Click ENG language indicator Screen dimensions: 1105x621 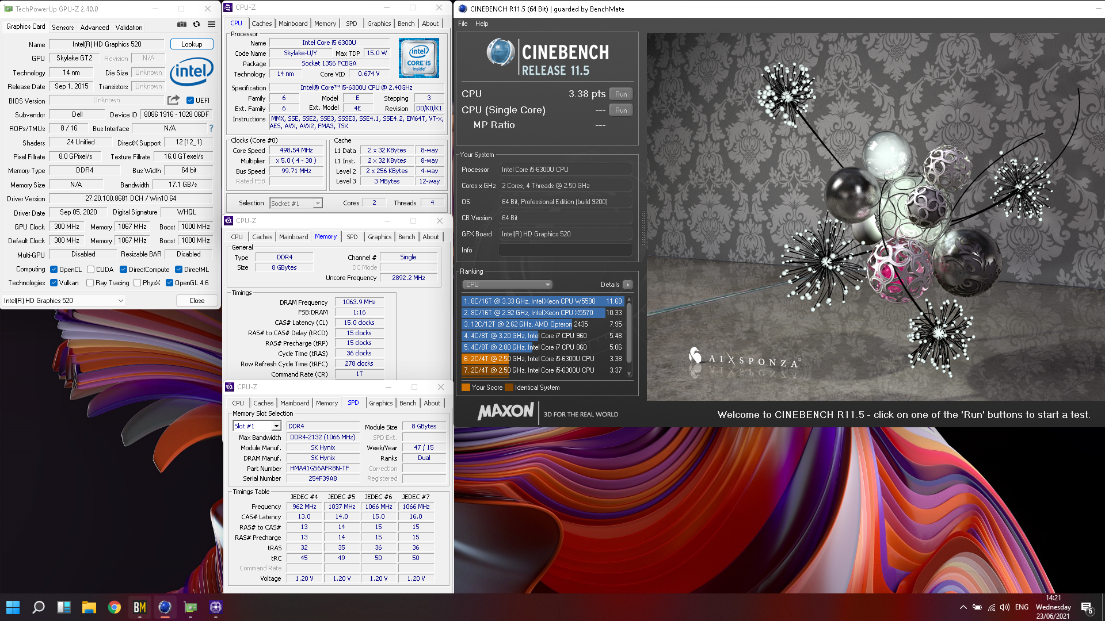pos(1022,607)
